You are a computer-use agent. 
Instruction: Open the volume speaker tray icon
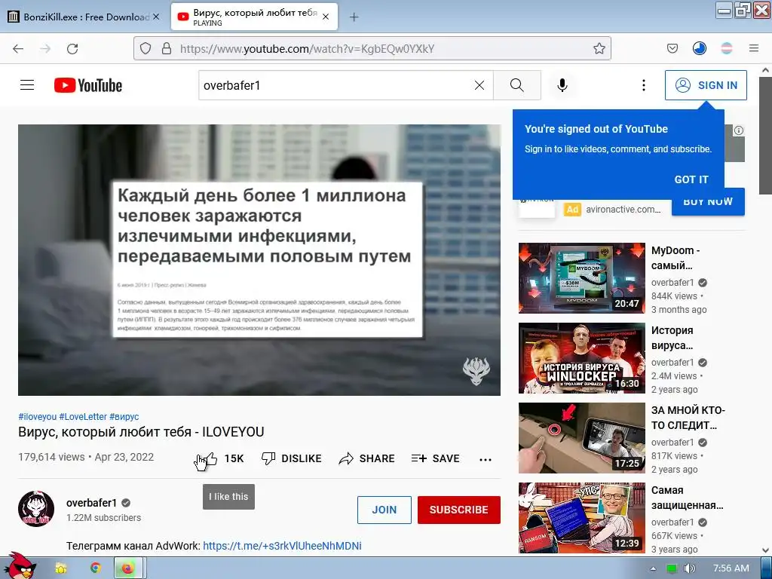[x=689, y=568]
